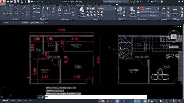Click Sign In
The image size is (184, 103).
137,1
